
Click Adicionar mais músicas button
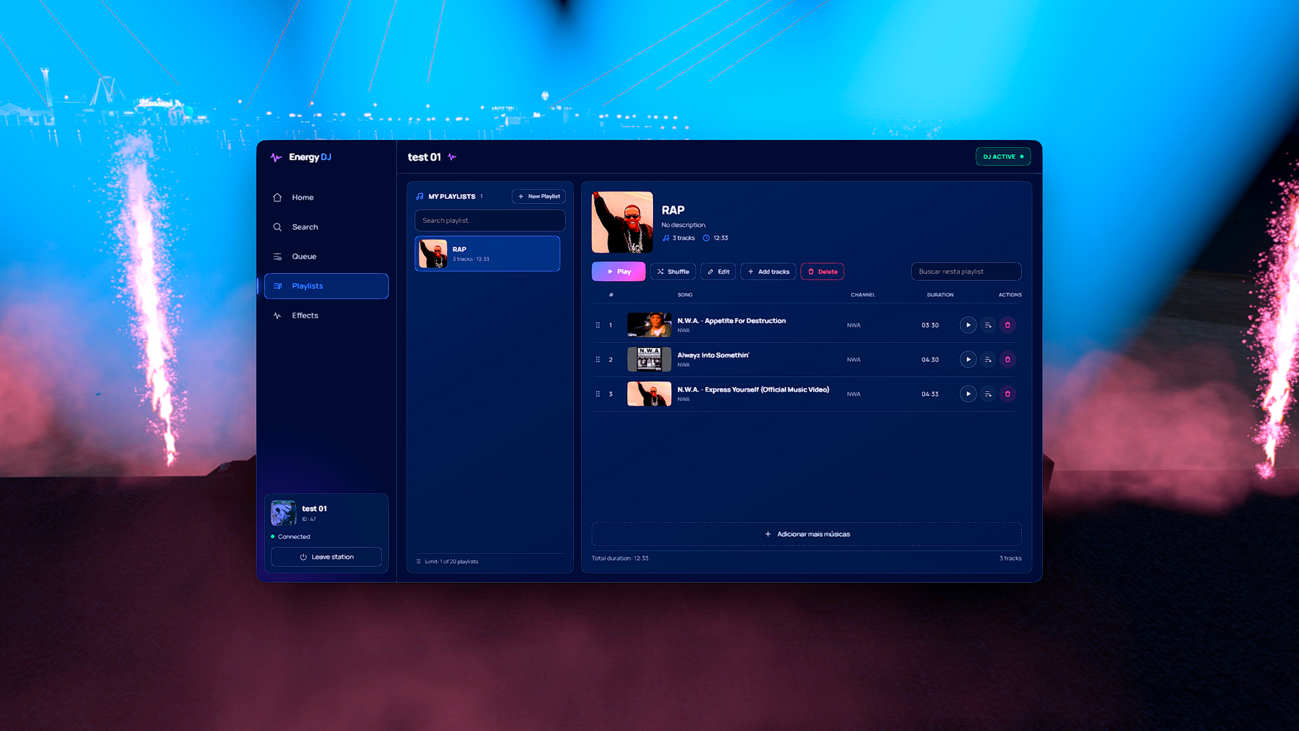point(806,534)
